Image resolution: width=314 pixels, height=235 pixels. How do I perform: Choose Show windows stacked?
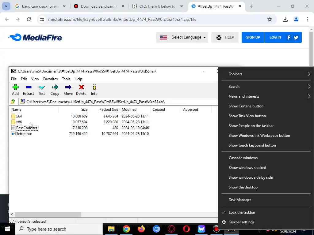(266, 168)
